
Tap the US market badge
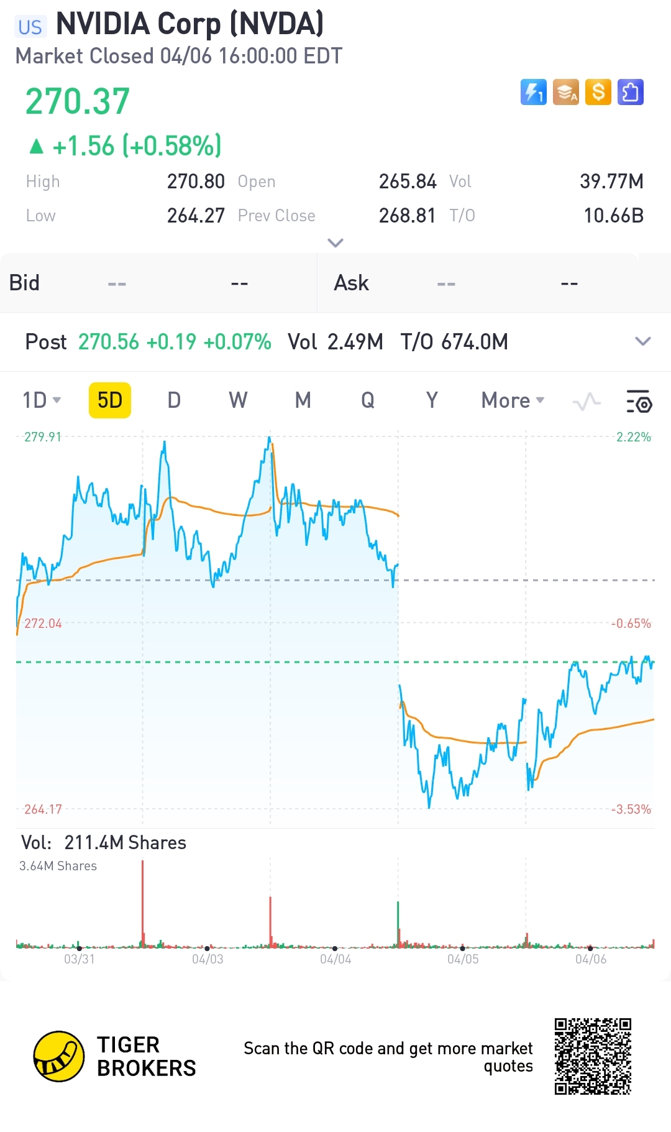(x=30, y=27)
